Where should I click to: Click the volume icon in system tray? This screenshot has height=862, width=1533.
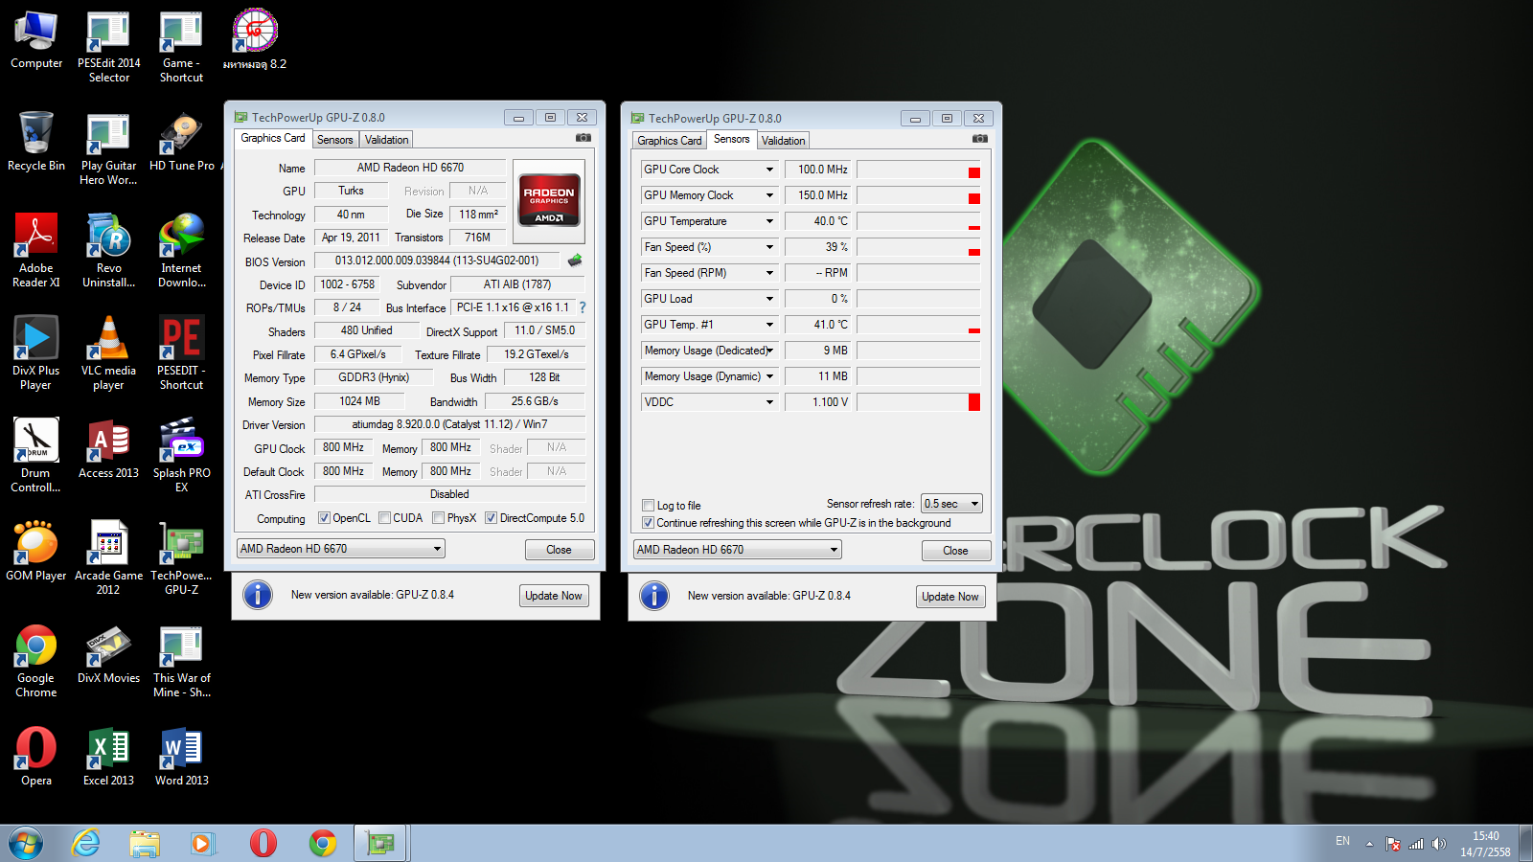pyautogui.click(x=1438, y=844)
